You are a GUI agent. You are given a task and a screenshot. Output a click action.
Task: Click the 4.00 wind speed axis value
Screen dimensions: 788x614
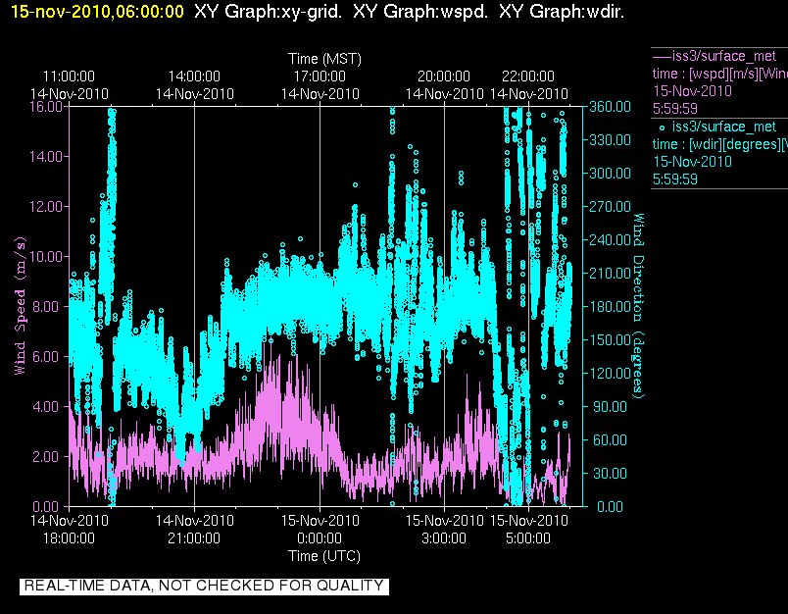coord(46,406)
